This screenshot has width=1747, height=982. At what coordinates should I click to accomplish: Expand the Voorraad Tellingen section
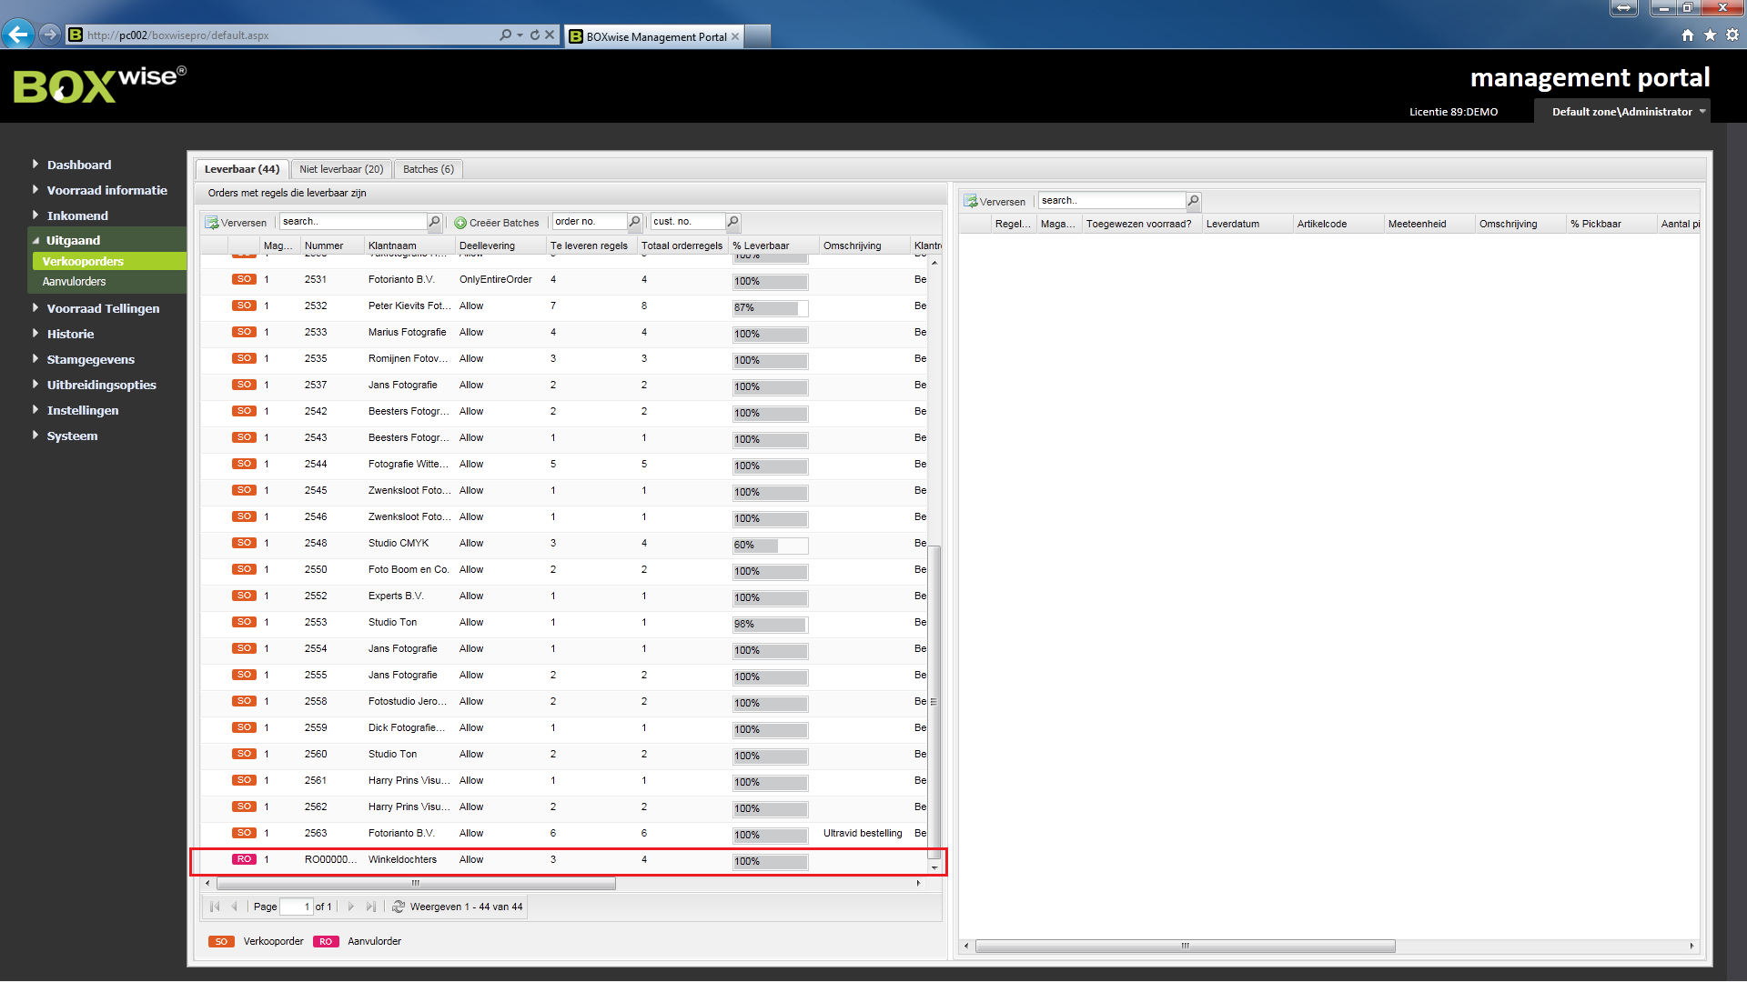coord(102,308)
